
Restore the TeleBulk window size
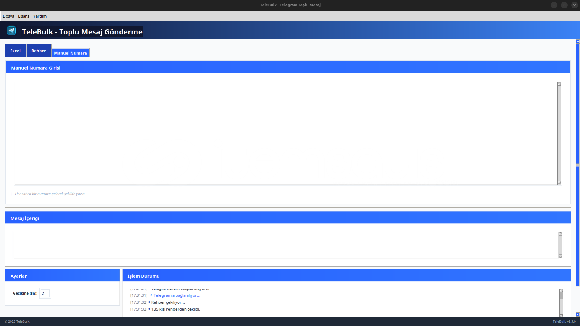click(564, 5)
